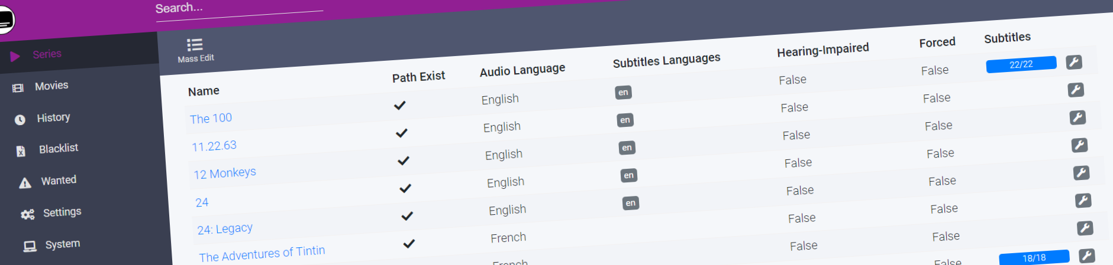Open the 11.22.63 series link
This screenshot has width=1113, height=265.
point(214,146)
